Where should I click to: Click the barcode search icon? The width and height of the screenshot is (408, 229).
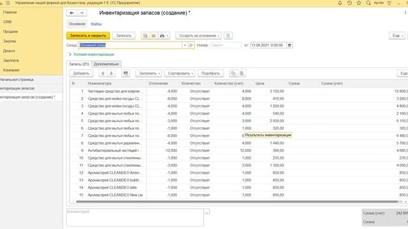[x=126, y=74]
